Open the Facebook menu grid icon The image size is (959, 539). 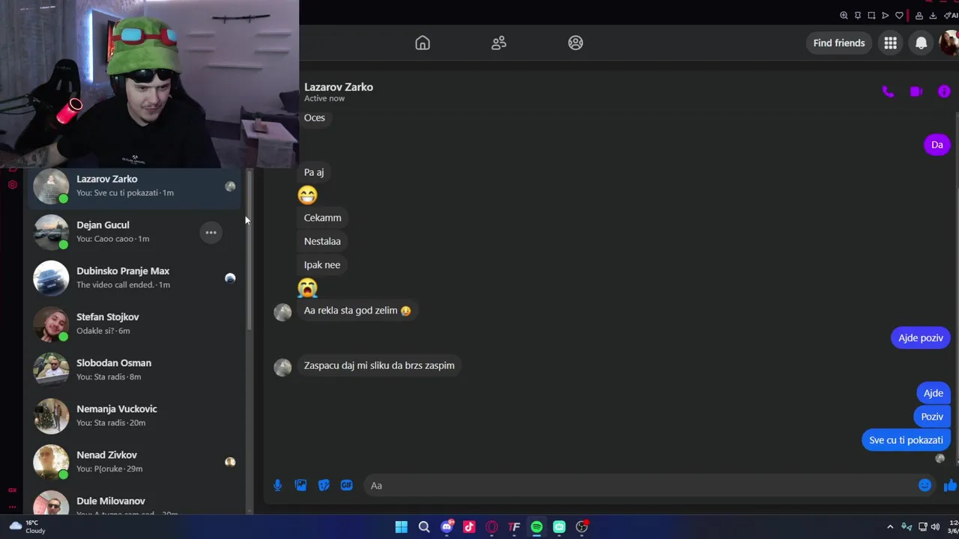(890, 43)
